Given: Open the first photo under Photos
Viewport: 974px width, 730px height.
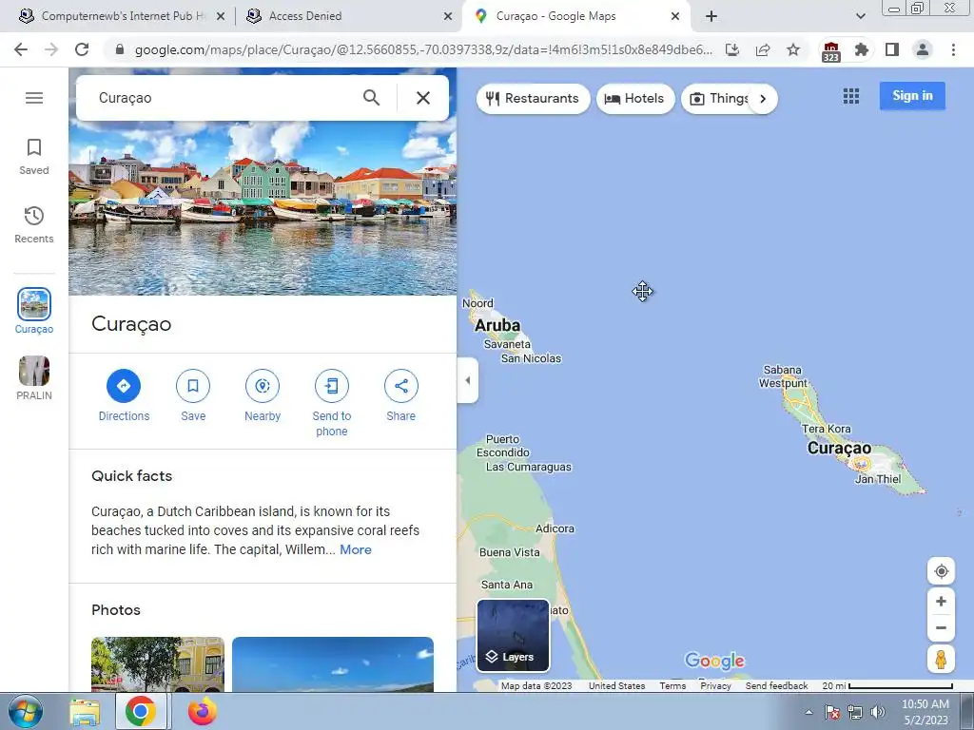Looking at the screenshot, I should coord(158,664).
